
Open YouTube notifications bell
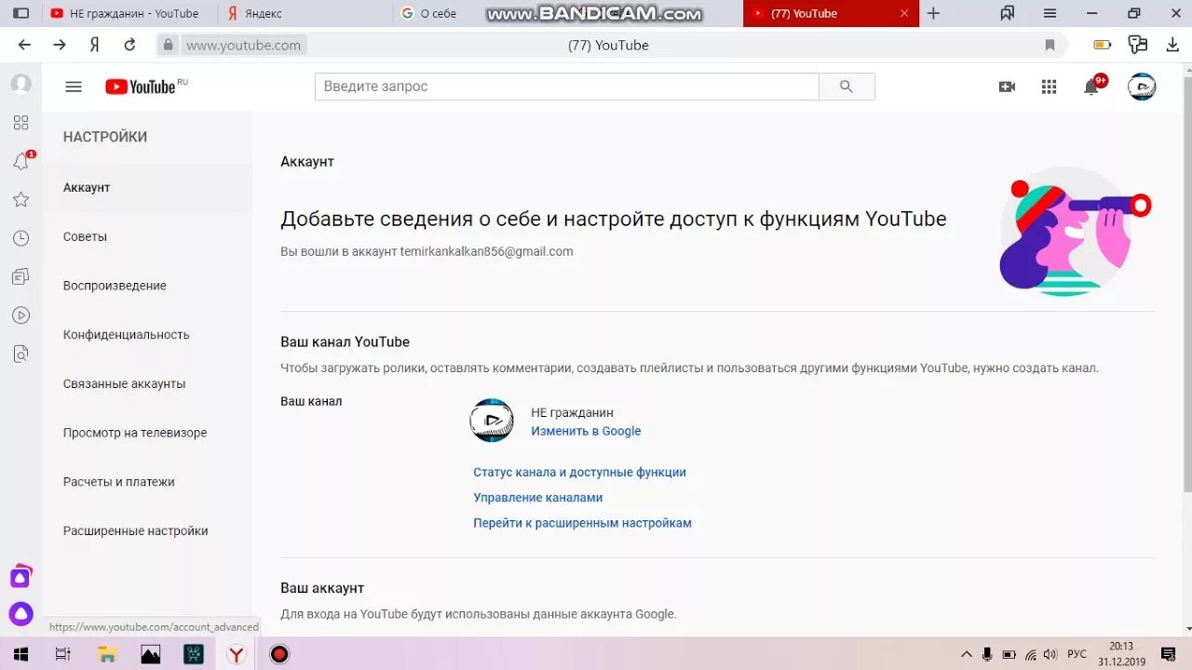pyautogui.click(x=1091, y=87)
